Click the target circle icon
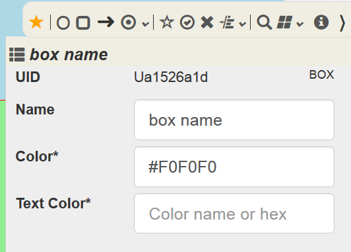The image size is (351, 252). pyautogui.click(x=128, y=22)
